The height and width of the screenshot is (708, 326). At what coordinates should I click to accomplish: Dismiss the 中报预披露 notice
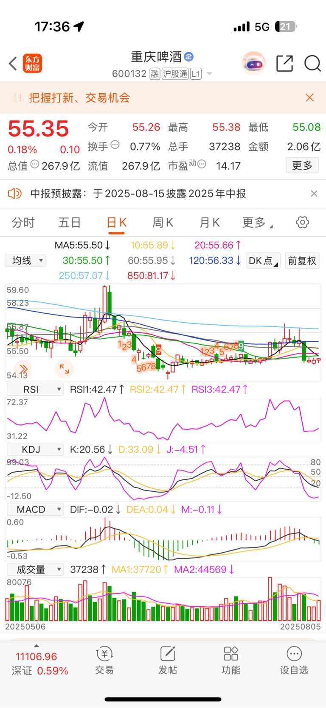click(x=314, y=194)
